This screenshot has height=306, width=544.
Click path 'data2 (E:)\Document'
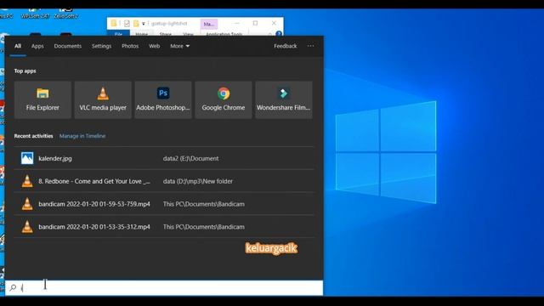(x=190, y=158)
